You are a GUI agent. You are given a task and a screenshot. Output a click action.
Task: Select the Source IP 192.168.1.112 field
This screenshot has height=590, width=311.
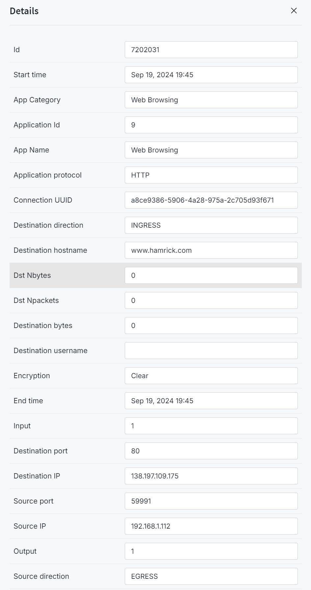211,526
